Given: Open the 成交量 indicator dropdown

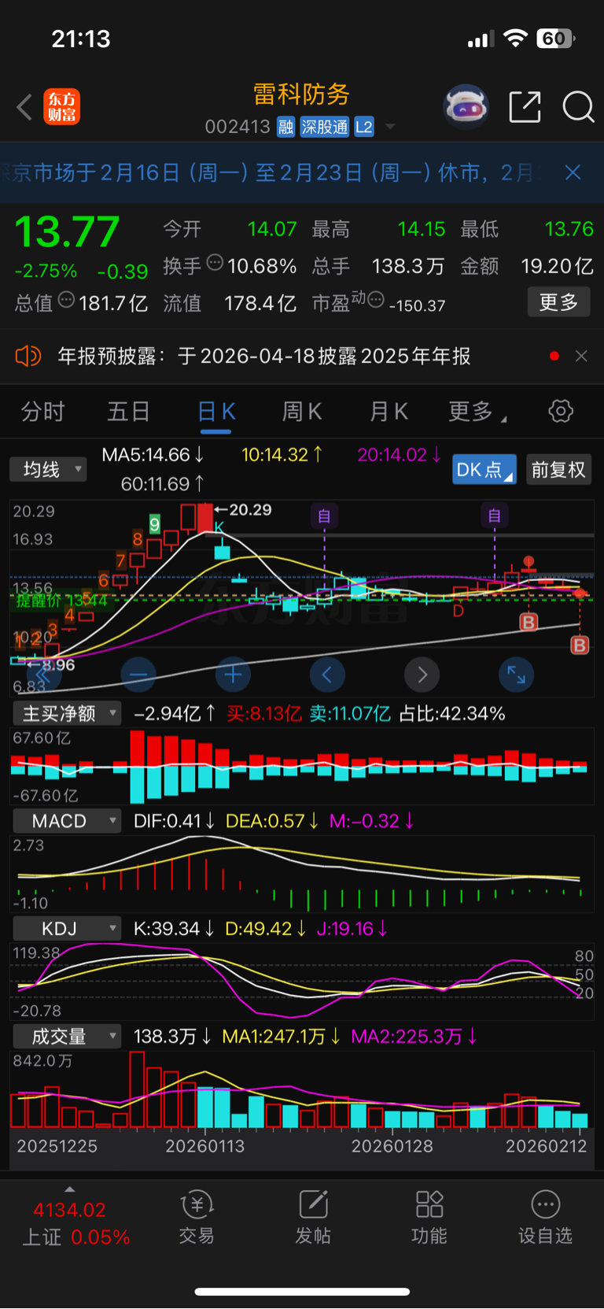Looking at the screenshot, I should pos(67,1037).
